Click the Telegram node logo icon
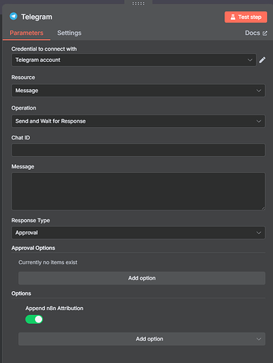The width and height of the screenshot is (273, 363). 14,17
